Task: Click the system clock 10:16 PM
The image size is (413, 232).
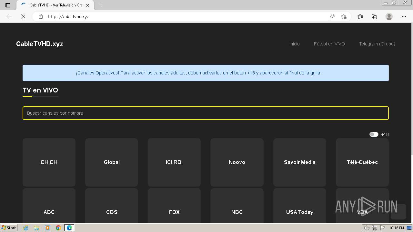Action: click(x=397, y=228)
